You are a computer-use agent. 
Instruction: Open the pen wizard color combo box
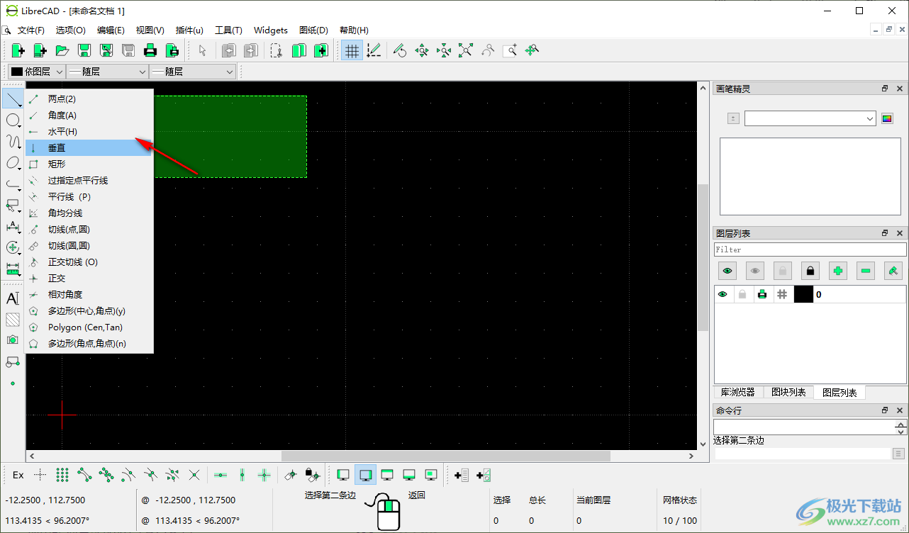click(x=810, y=119)
